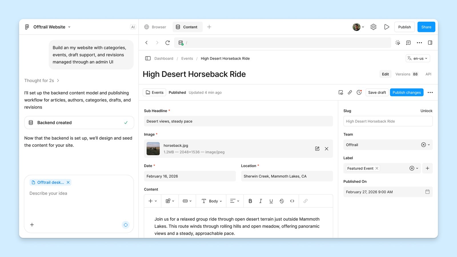Toggle italic formatting
The height and width of the screenshot is (257, 457).
tap(260, 201)
